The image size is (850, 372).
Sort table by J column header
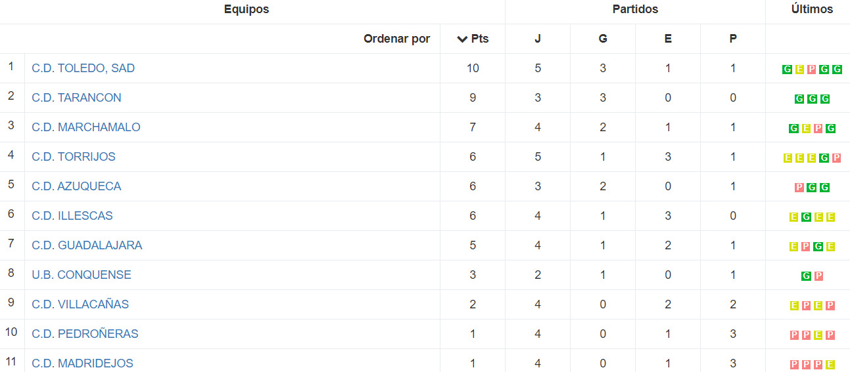(x=538, y=39)
